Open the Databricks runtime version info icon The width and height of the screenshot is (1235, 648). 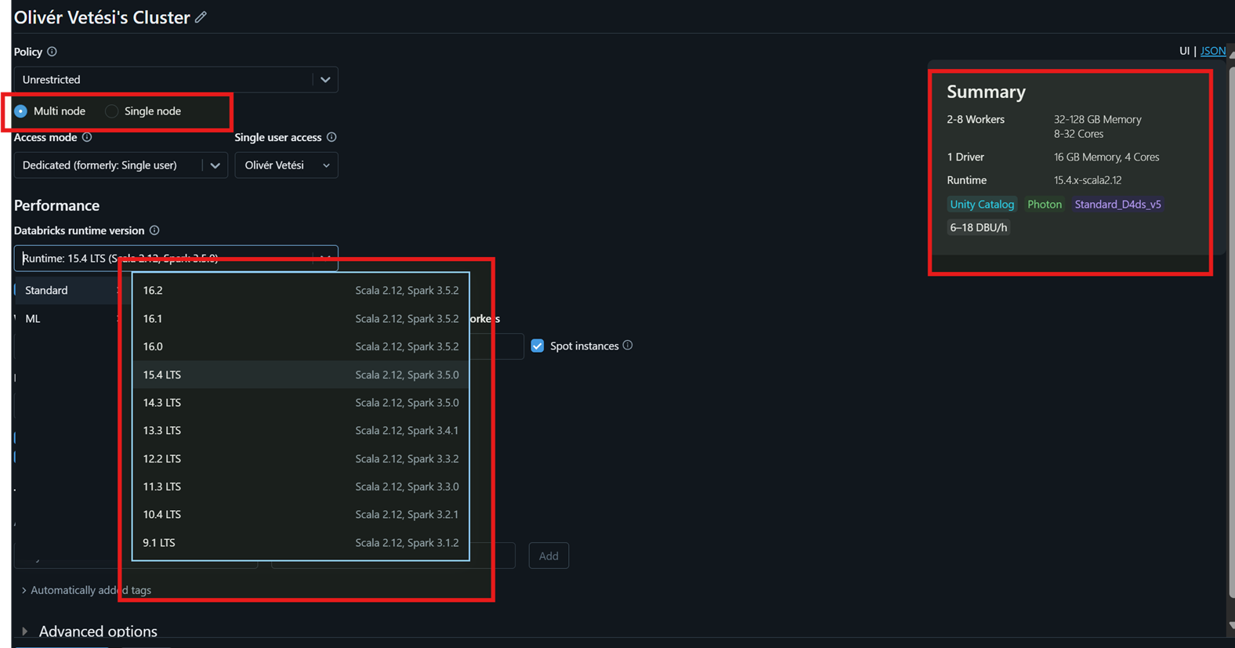coord(154,230)
